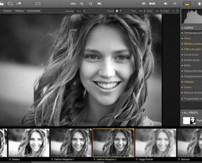The image size is (202, 163).
Task: Click the Rellenar mask button
Action: click(x=19, y=11)
